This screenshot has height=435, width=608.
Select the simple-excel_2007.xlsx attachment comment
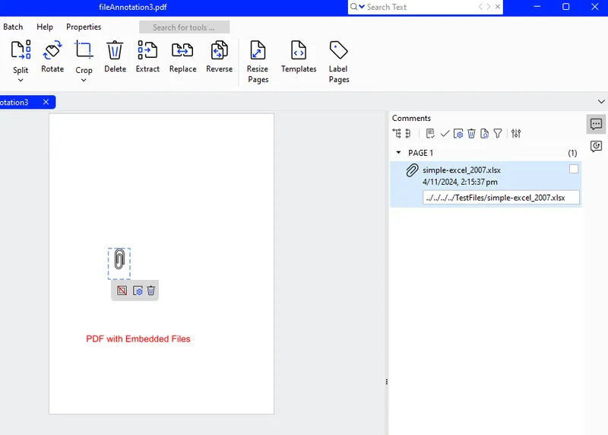point(486,184)
